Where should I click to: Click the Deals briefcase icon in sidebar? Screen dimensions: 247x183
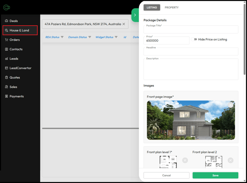click(7, 21)
